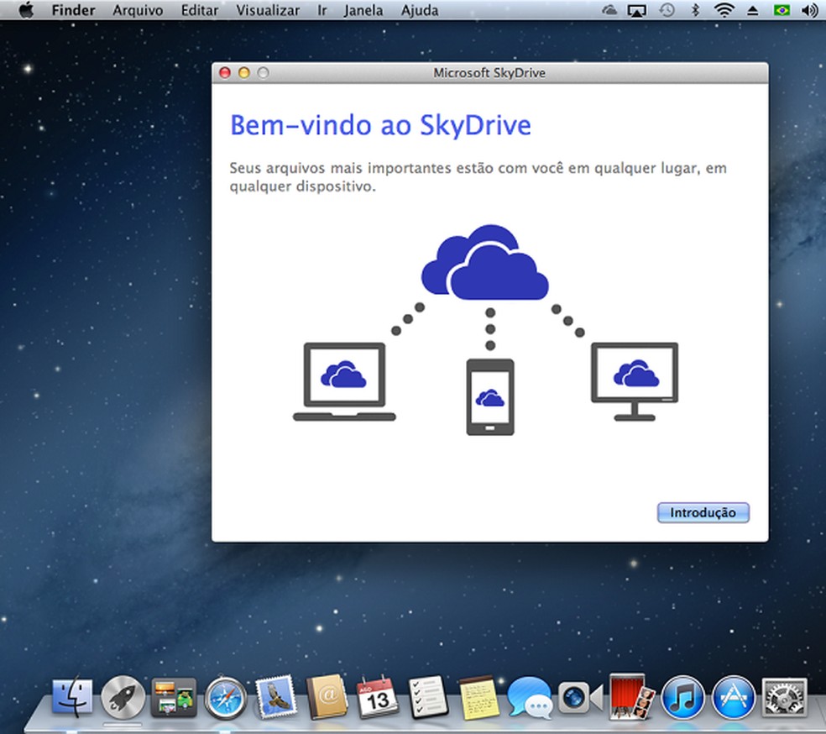
Task: Close the Microsoft SkyDrive window
Action: point(225,73)
